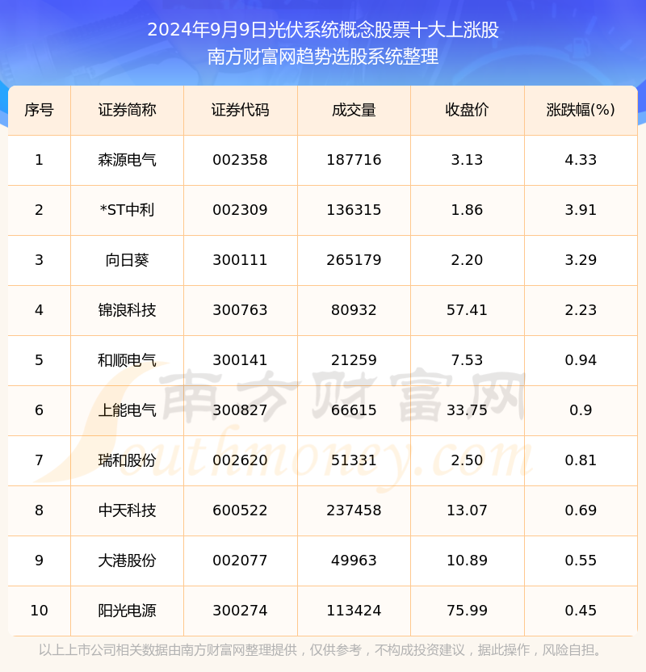646x672 pixels.
Task: Click the change percentage 4.33
Action: point(581,160)
